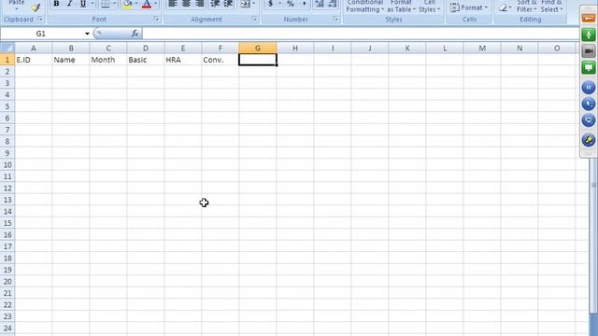Viewport: 598px width, 336px height.
Task: Decrease the cell indent
Action: tap(215, 4)
